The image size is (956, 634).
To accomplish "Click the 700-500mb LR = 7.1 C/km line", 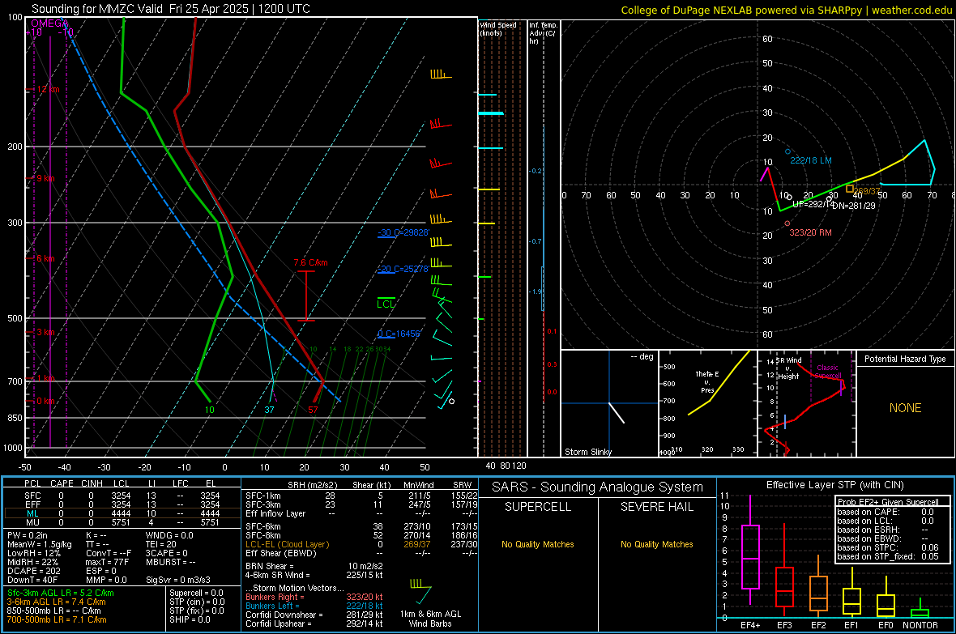I will (x=57, y=619).
